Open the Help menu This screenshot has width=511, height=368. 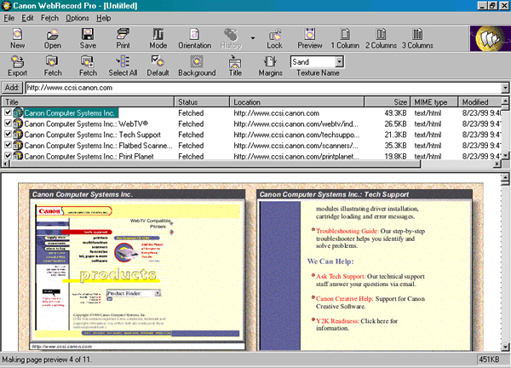tap(103, 18)
